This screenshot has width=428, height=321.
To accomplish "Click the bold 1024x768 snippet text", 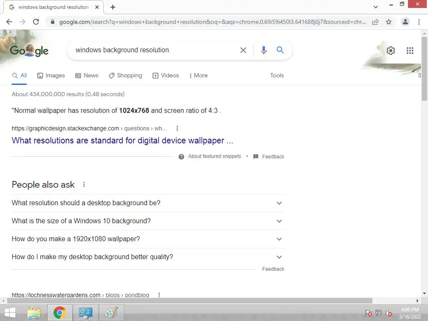I will [134, 110].
